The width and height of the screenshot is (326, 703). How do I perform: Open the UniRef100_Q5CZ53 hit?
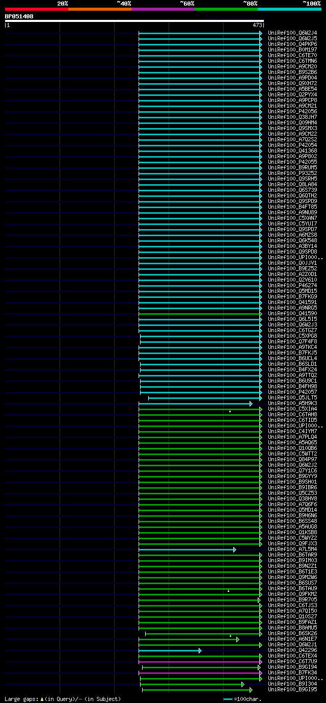292,493
